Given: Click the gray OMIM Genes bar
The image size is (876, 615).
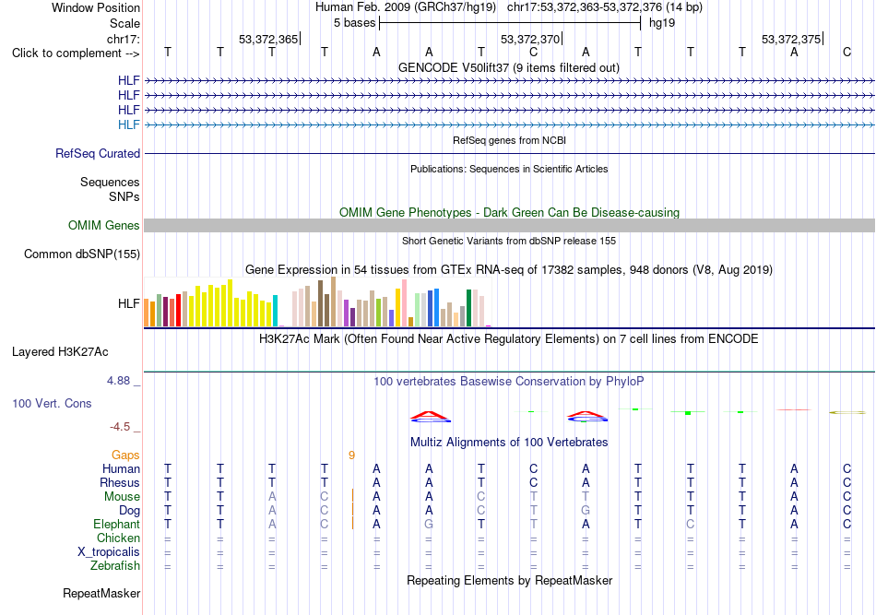Looking at the screenshot, I should pos(509,225).
